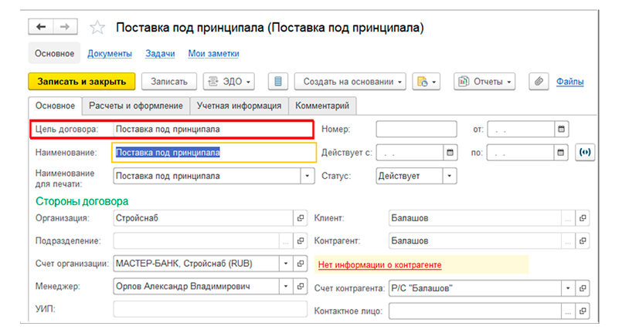Go back with the left arrow button

point(41,27)
